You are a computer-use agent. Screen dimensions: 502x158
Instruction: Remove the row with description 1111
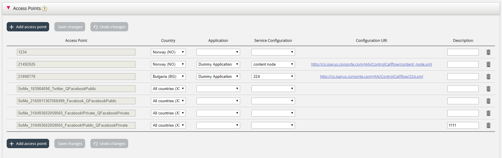(488, 125)
